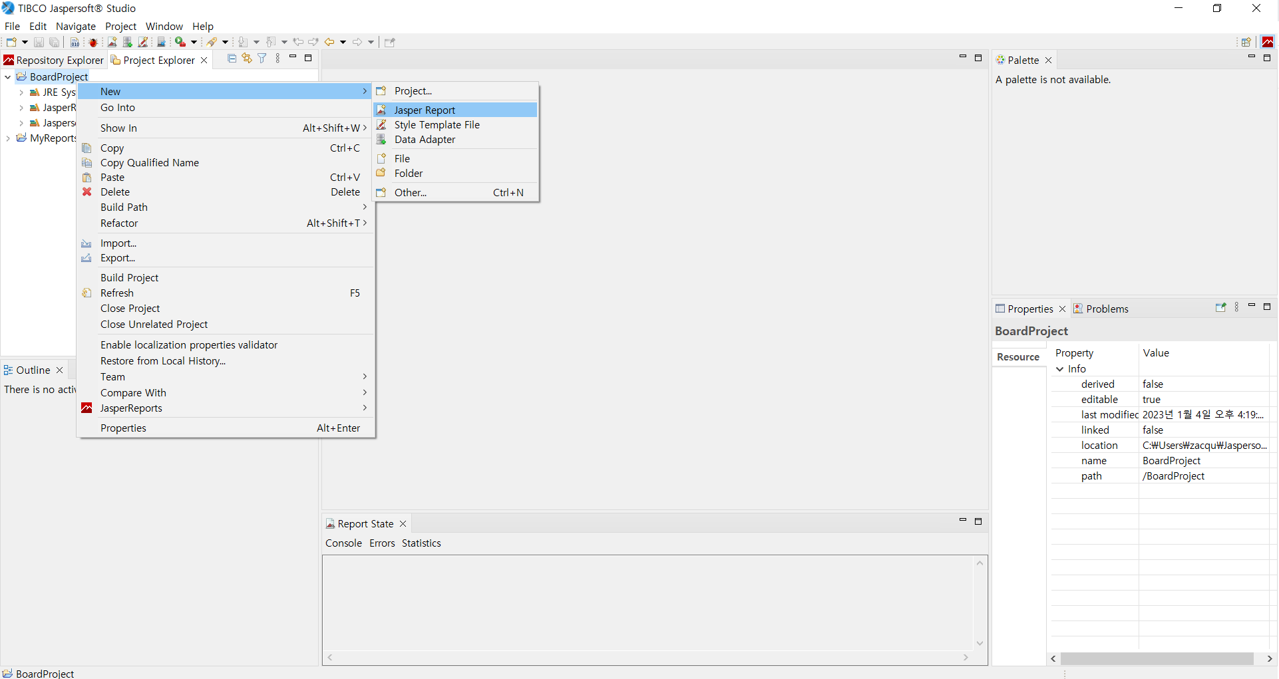Open the Back history dropdown arrow
This screenshot has height=679, width=1279.
pyautogui.click(x=343, y=42)
